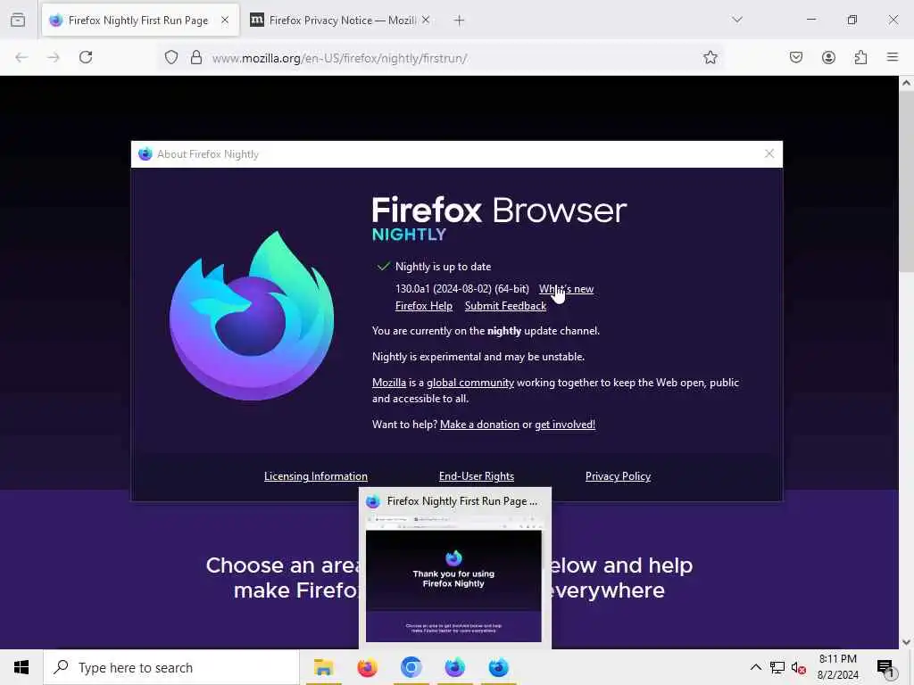Open Licensing Information link
This screenshot has height=685, width=914.
pyautogui.click(x=316, y=476)
